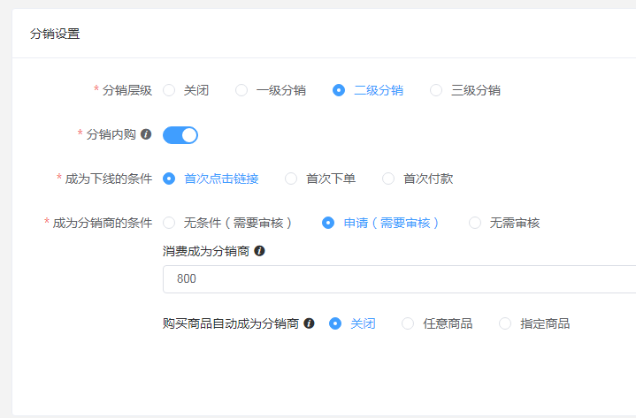The width and height of the screenshot is (636, 418).
Task: Click info icon beside 购买商品自动成为分销商
Action: point(309,323)
